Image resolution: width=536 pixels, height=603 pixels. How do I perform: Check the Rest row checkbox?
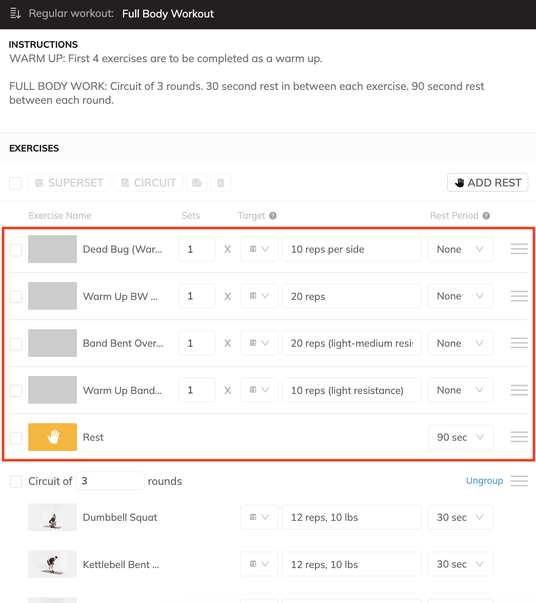[16, 438]
